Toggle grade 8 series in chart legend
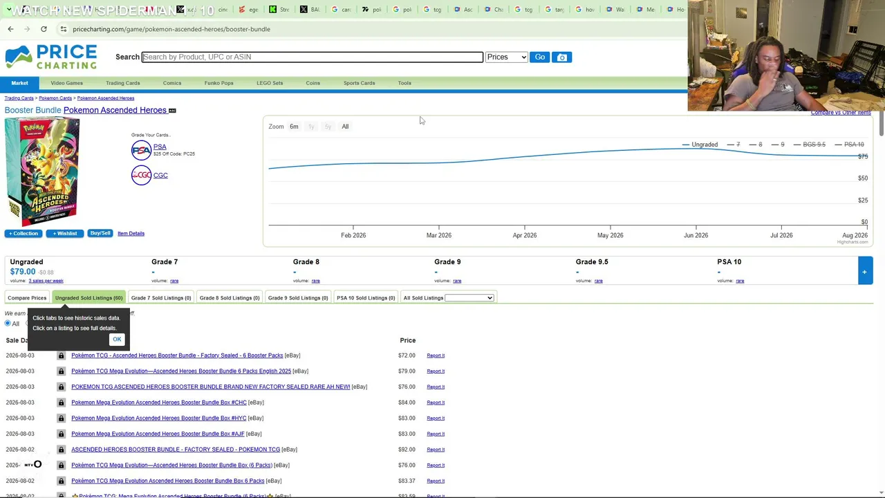This screenshot has width=885, height=498. [756, 145]
